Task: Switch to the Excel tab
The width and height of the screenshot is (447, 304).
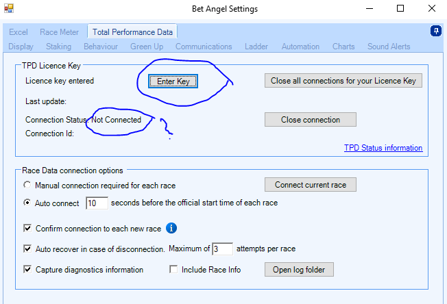Action: point(19,31)
